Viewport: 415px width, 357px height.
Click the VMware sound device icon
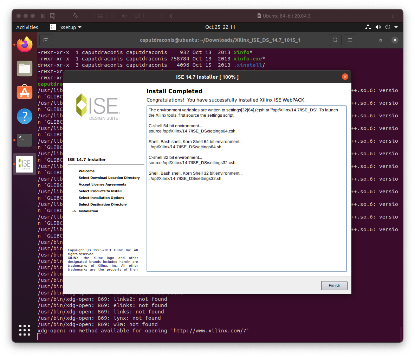click(x=124, y=16)
